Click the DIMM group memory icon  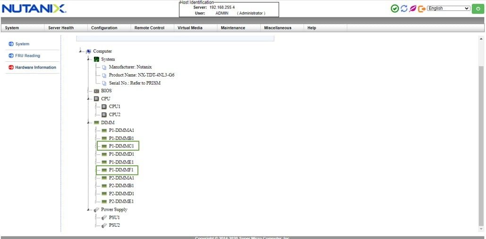click(x=96, y=123)
